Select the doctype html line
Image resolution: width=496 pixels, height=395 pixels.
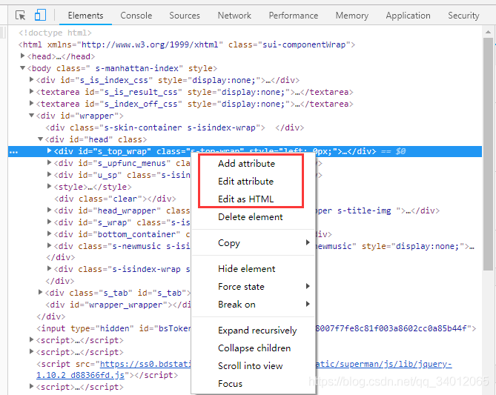(55, 33)
